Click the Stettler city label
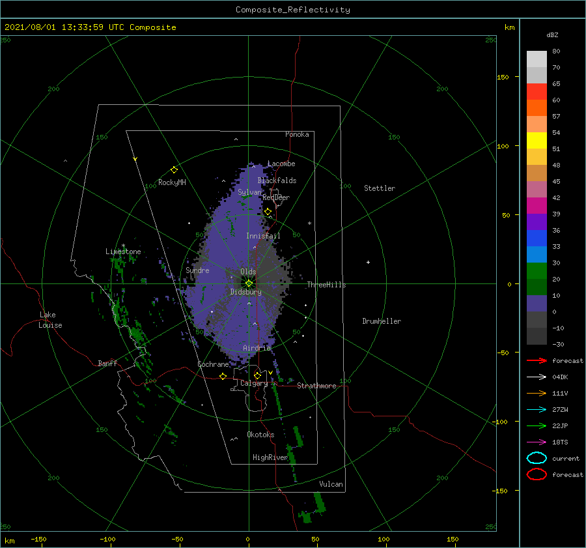 380,188
